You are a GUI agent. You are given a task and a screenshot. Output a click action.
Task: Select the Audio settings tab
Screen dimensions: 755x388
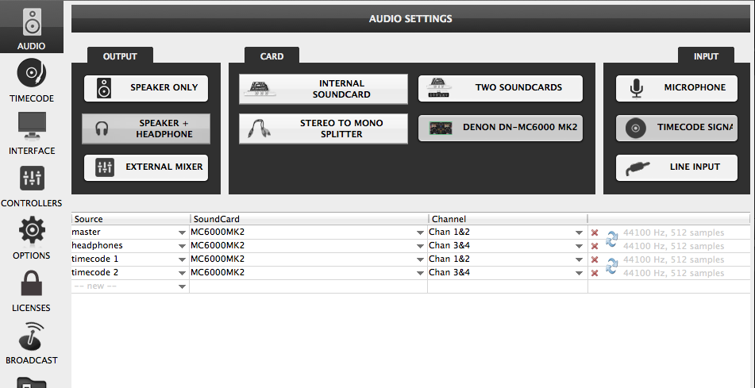32,28
